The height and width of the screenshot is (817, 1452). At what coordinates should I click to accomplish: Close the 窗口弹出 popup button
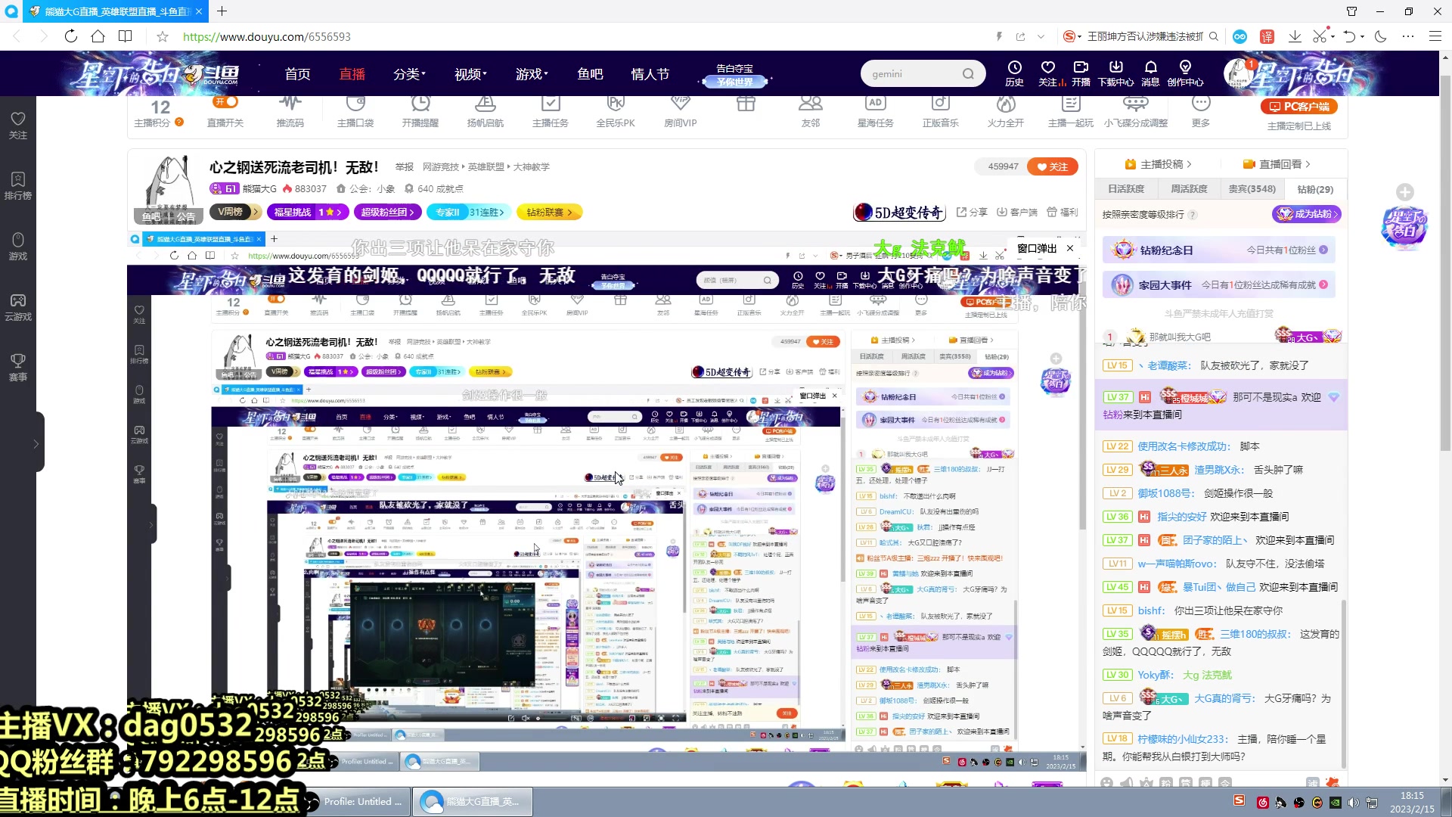(x=1070, y=248)
